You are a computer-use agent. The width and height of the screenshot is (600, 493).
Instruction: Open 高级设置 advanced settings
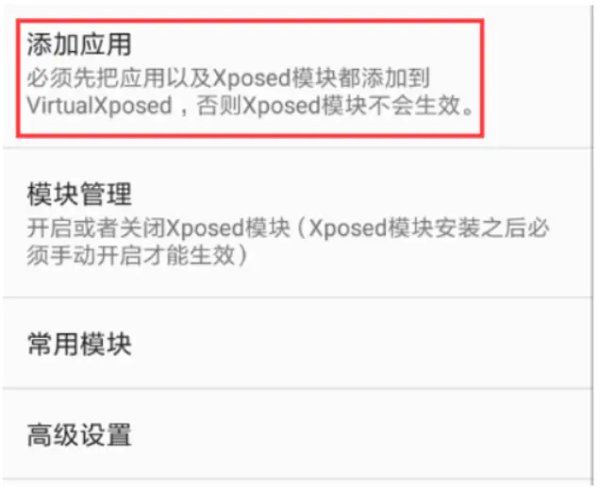pyautogui.click(x=297, y=434)
